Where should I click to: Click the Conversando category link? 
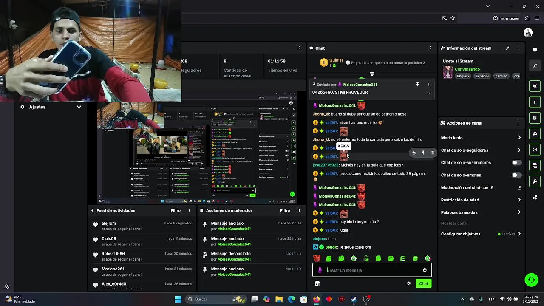pyautogui.click(x=467, y=69)
